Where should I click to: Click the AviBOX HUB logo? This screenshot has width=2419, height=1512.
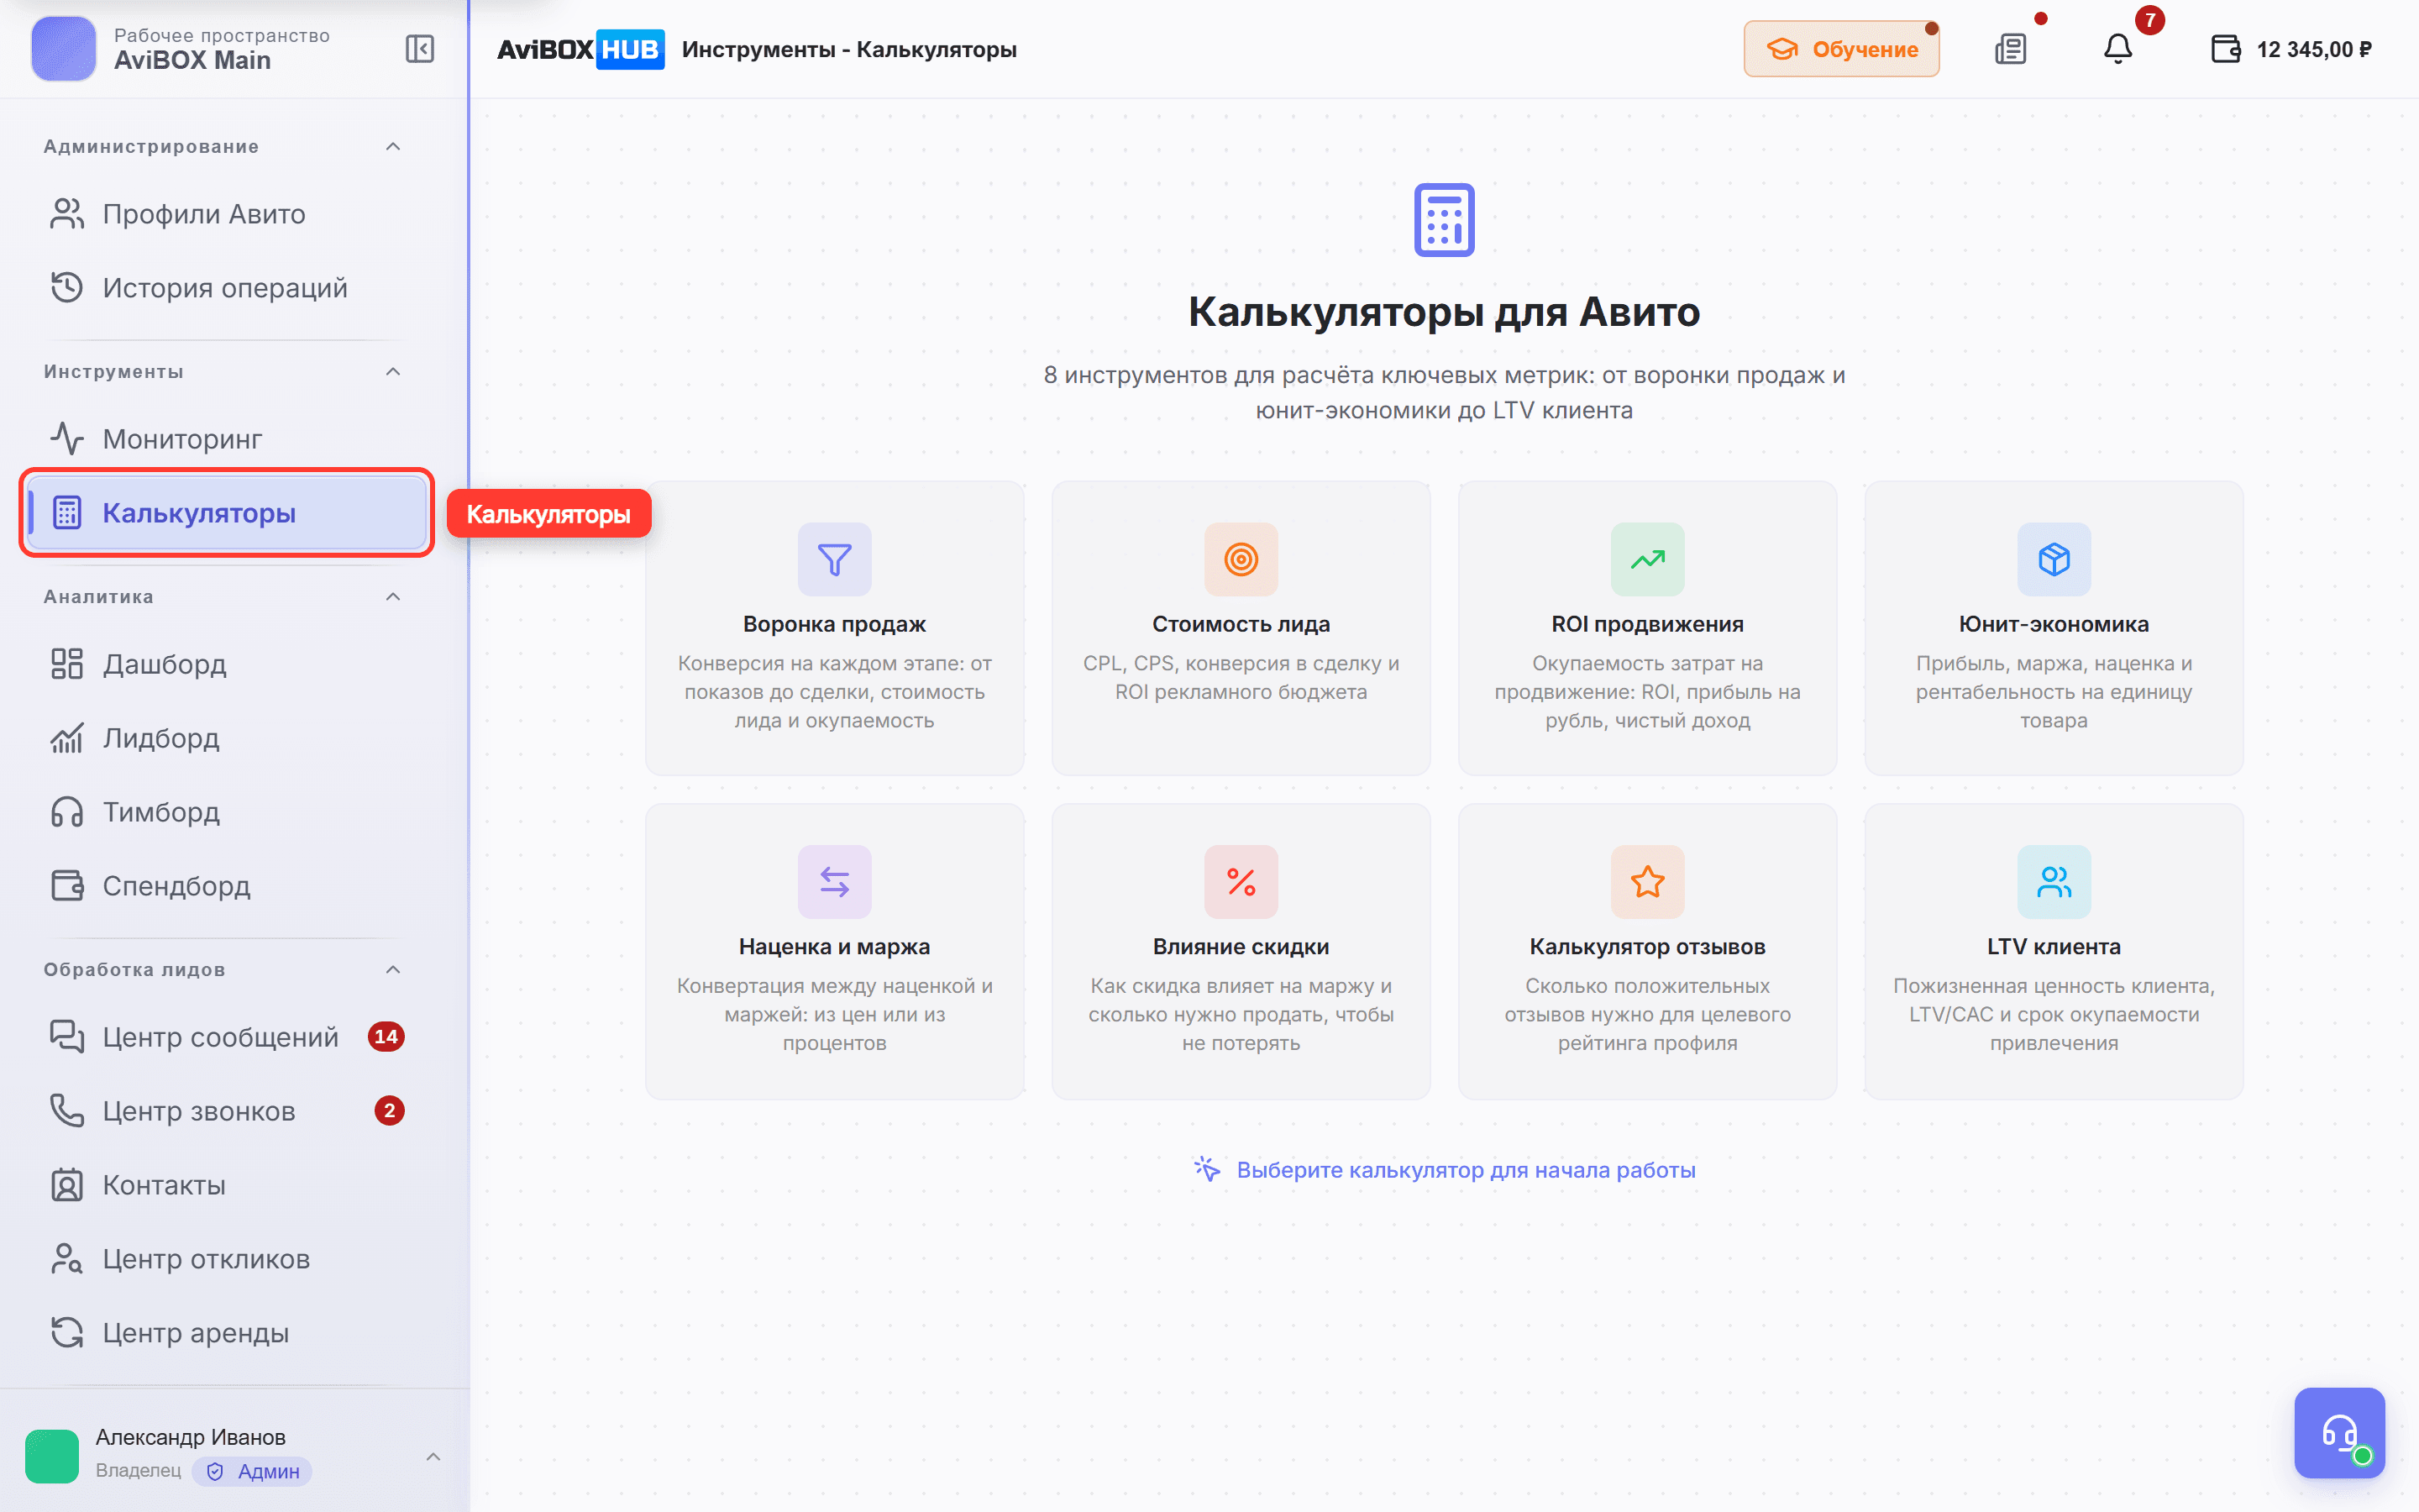point(580,49)
